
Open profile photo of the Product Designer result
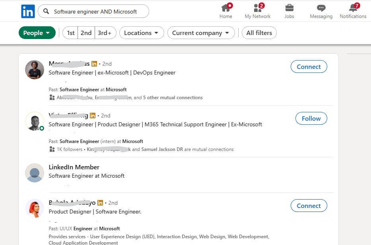pos(35,208)
